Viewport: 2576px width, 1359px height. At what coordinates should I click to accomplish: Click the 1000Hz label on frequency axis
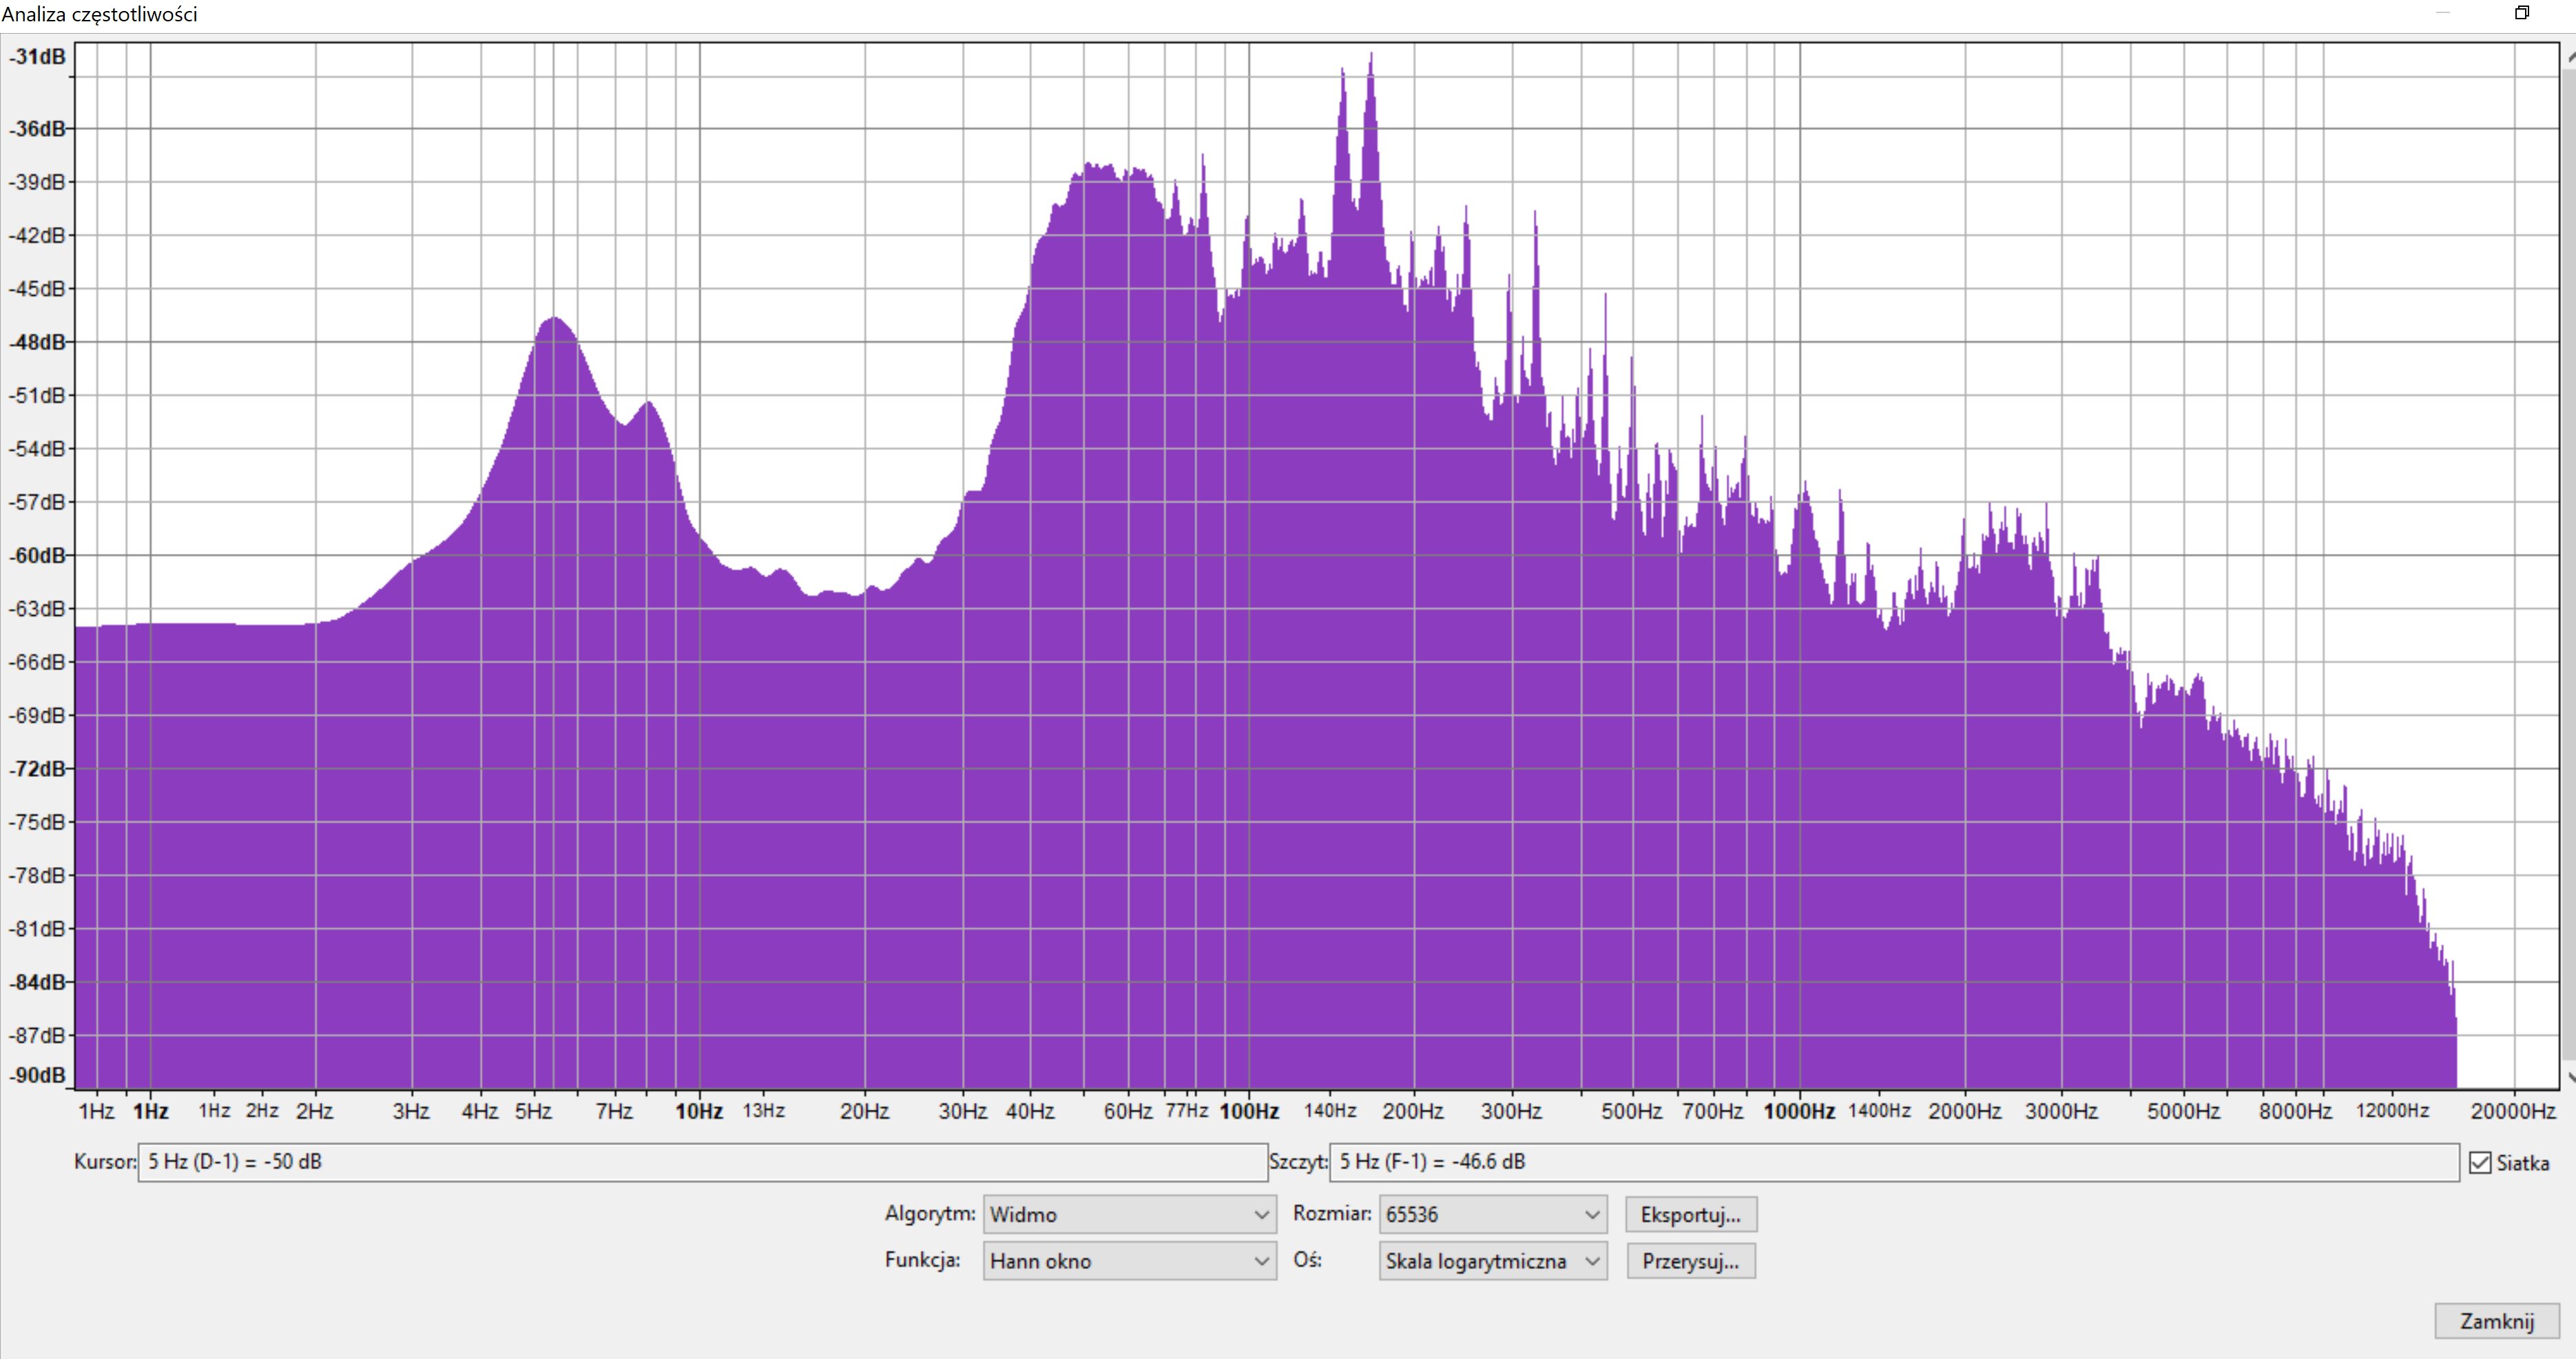click(x=1799, y=1111)
